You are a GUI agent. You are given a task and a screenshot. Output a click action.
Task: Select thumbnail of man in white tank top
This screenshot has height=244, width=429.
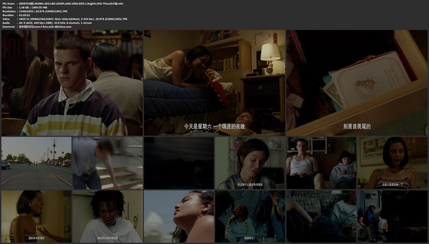(x=321, y=163)
